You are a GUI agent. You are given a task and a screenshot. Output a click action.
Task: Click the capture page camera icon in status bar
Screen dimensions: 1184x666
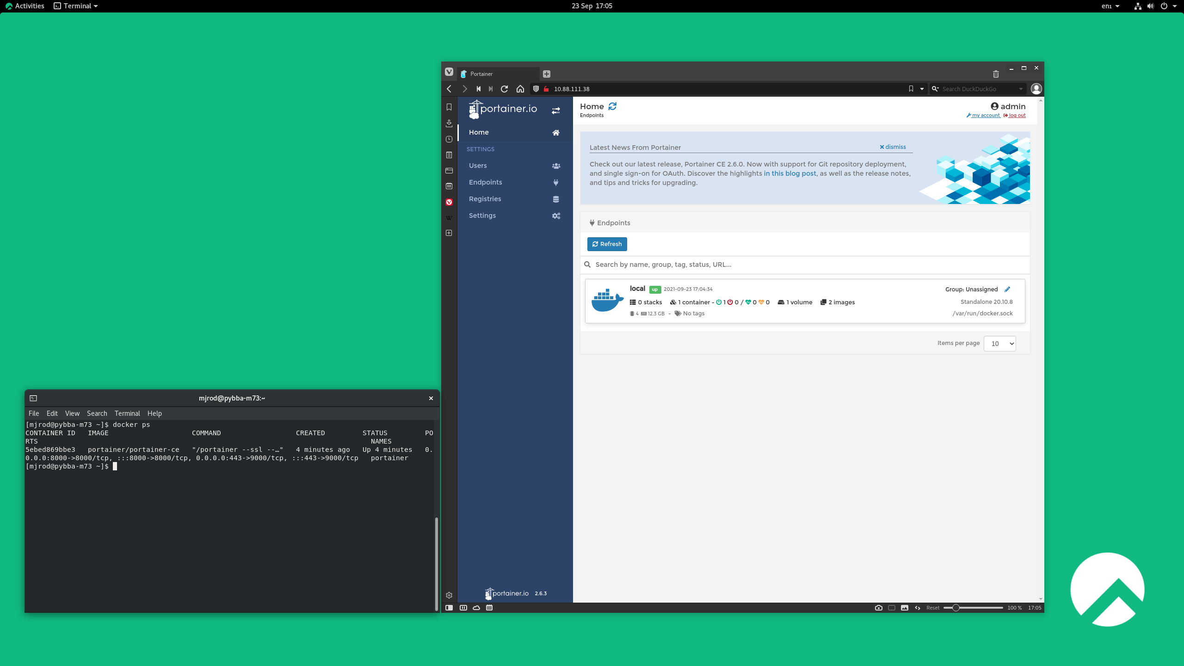click(x=878, y=608)
